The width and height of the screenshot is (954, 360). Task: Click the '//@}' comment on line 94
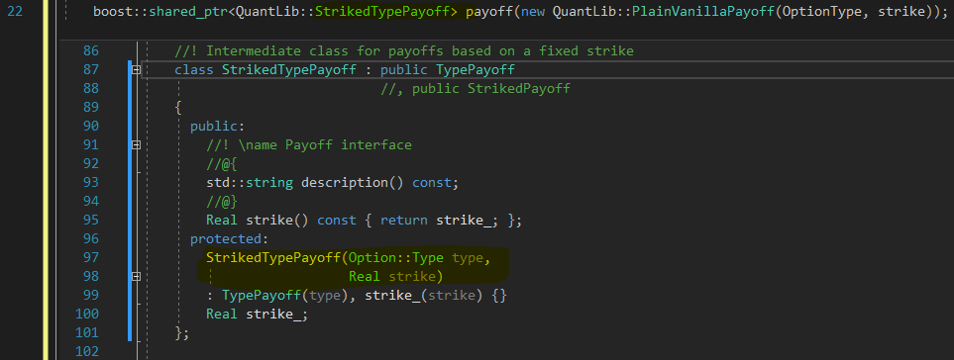pos(222,202)
